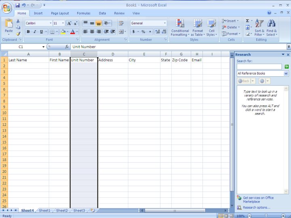Activate the Format Painter brush
The width and height of the screenshot is (291, 218).
(18, 34)
